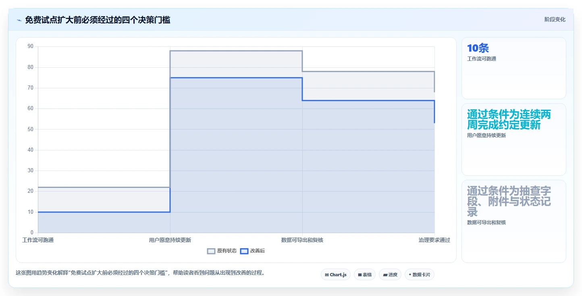Screen dimensions: 582x296
Task: Open the 用户愿意持续更新 data card
Action: click(513, 140)
